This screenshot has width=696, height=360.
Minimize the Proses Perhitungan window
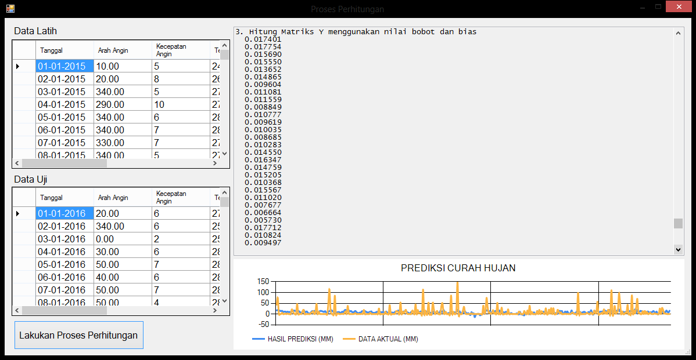point(641,7)
